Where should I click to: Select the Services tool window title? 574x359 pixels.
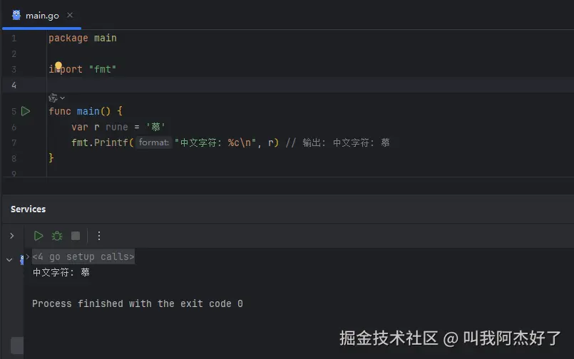(28, 209)
